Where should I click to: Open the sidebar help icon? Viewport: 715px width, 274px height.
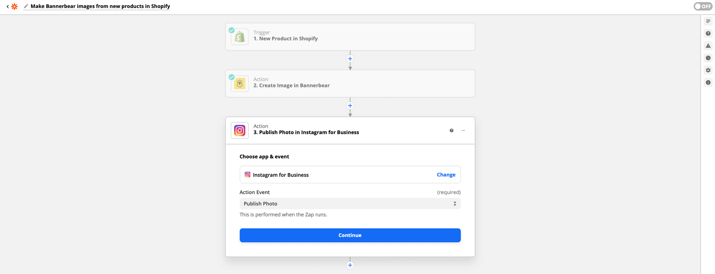[708, 34]
